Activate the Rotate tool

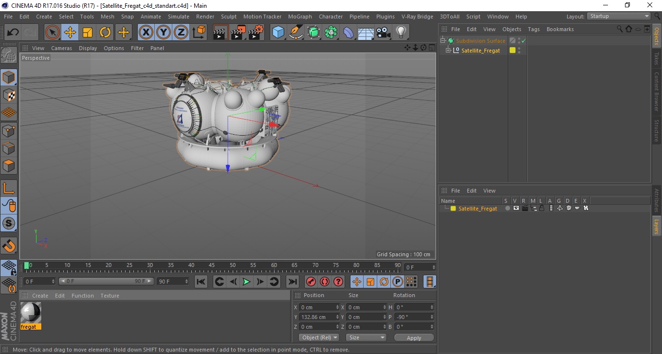click(x=105, y=33)
